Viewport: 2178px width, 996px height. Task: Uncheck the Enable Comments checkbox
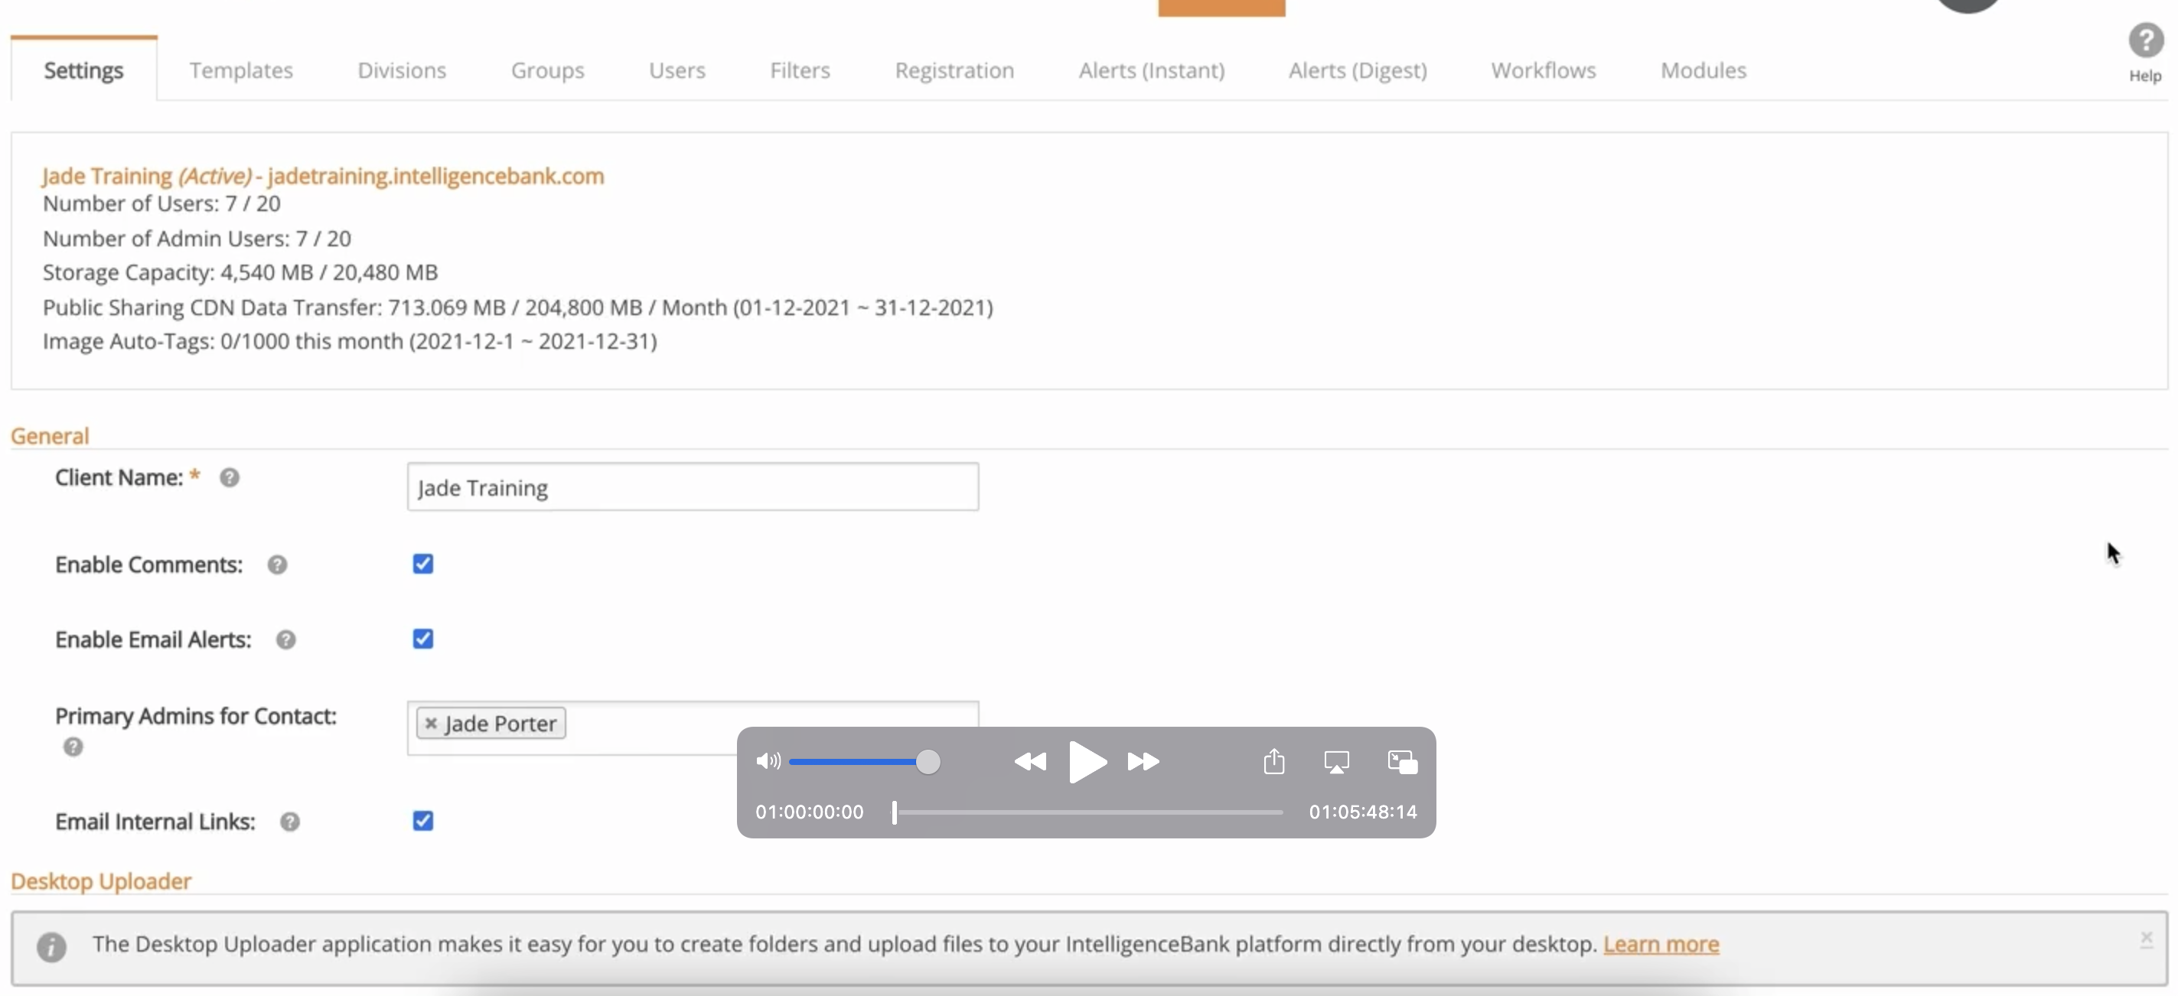tap(422, 564)
